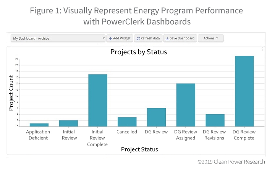Select the tallest DG Review Complete bar
The height and width of the screenshot is (172, 275).
(244, 91)
